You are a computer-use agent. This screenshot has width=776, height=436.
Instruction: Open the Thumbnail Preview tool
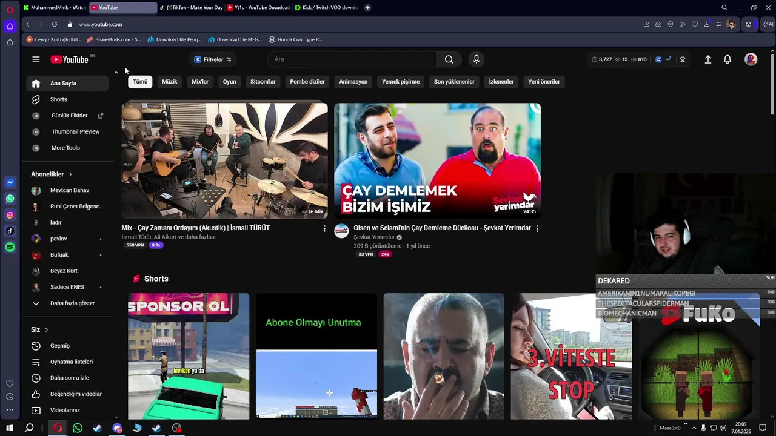point(67,132)
